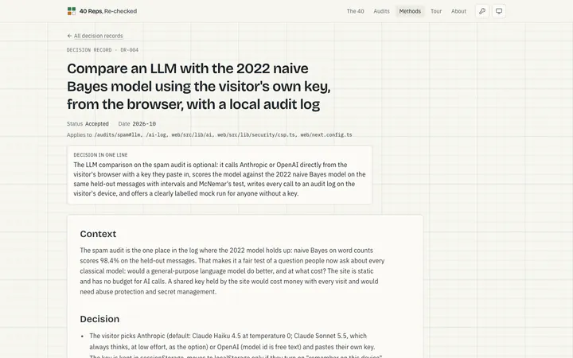Screen dimensions: 573x358
Task: Open the Audits nav item
Action: coord(381,11)
